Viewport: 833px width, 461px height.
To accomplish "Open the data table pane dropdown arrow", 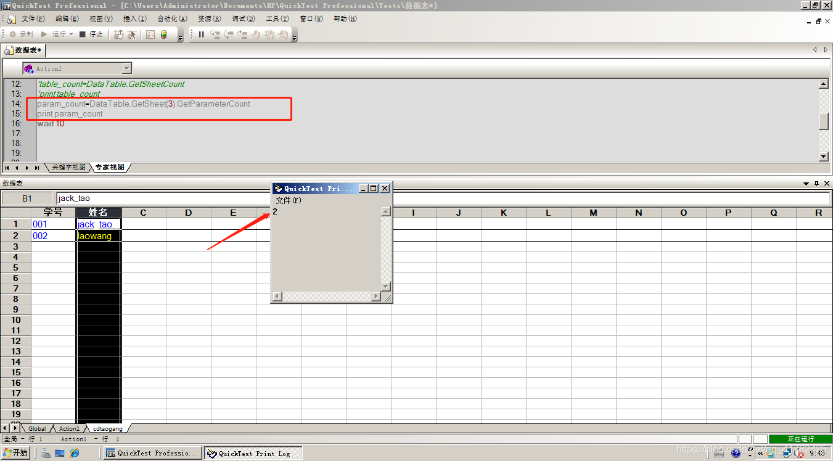I will coord(806,184).
